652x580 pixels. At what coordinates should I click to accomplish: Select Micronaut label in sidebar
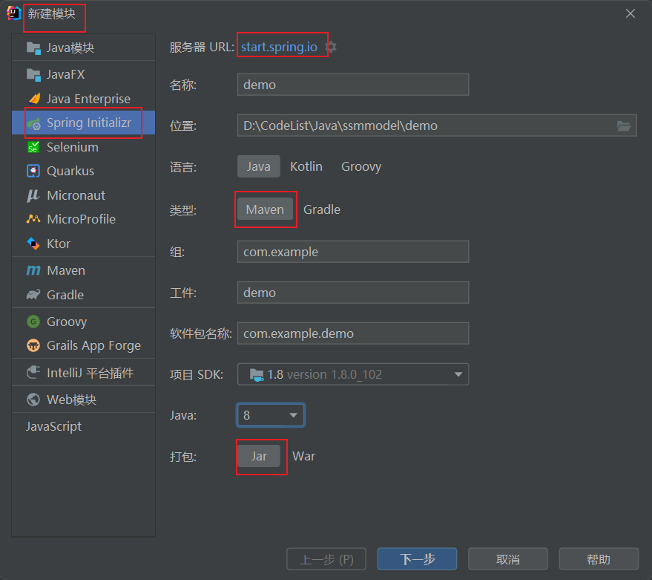click(x=76, y=195)
